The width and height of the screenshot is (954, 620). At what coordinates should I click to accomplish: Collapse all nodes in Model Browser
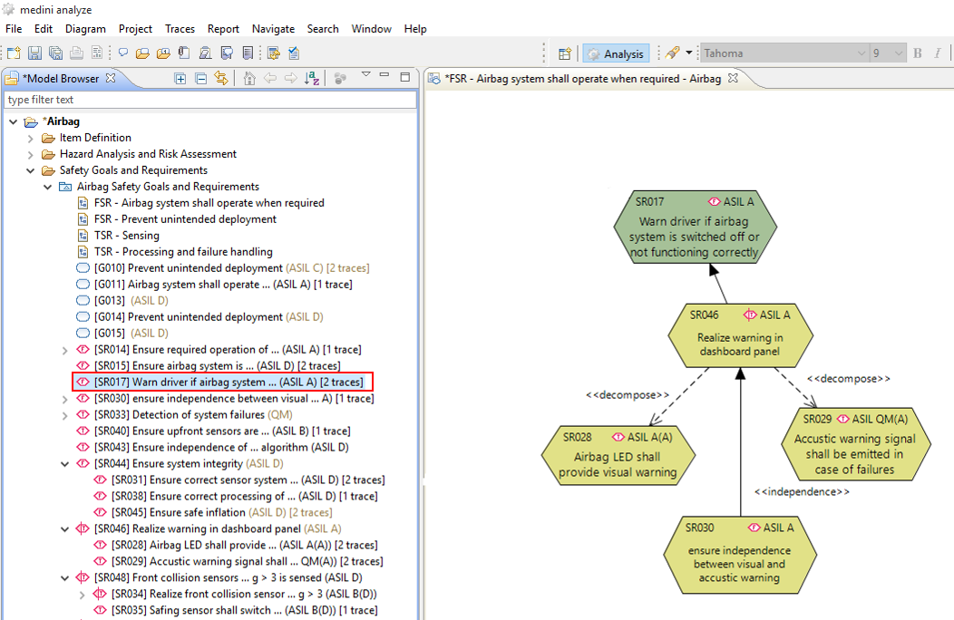click(x=200, y=79)
